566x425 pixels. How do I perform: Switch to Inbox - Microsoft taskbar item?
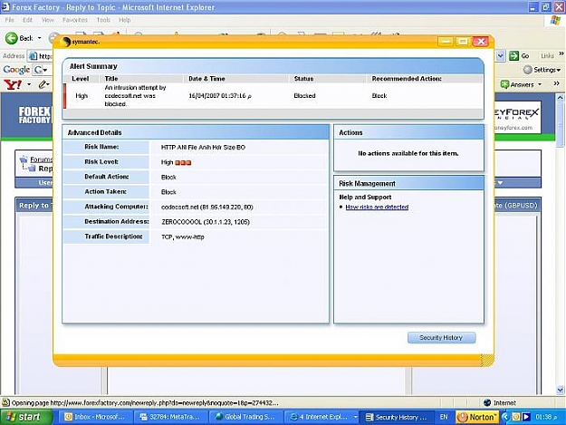[94, 417]
